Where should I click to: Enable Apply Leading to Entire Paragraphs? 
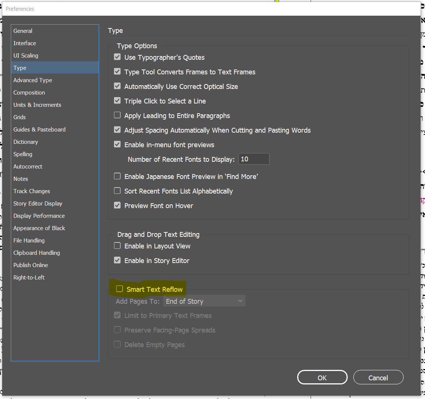click(x=117, y=115)
